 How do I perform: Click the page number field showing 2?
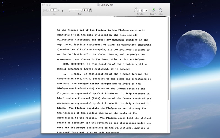pyautogui.click(x=53, y=10)
